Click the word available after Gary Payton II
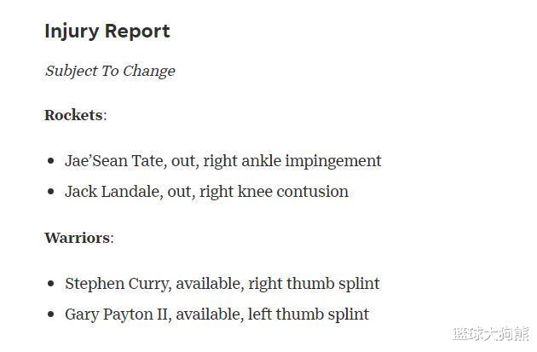 click(x=208, y=314)
